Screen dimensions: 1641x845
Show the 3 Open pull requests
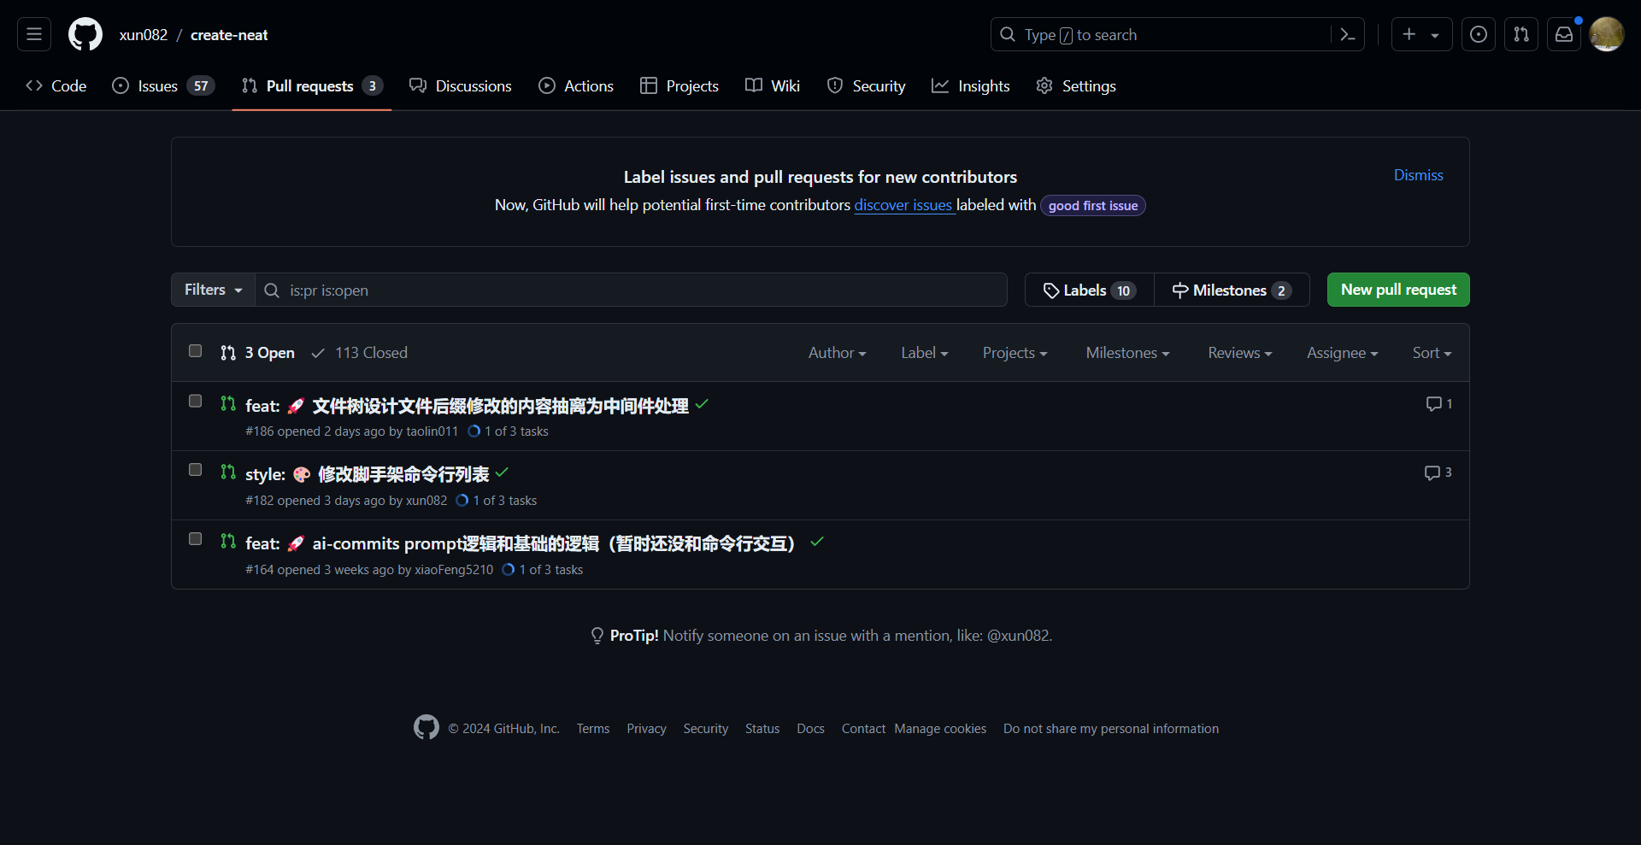click(x=257, y=353)
